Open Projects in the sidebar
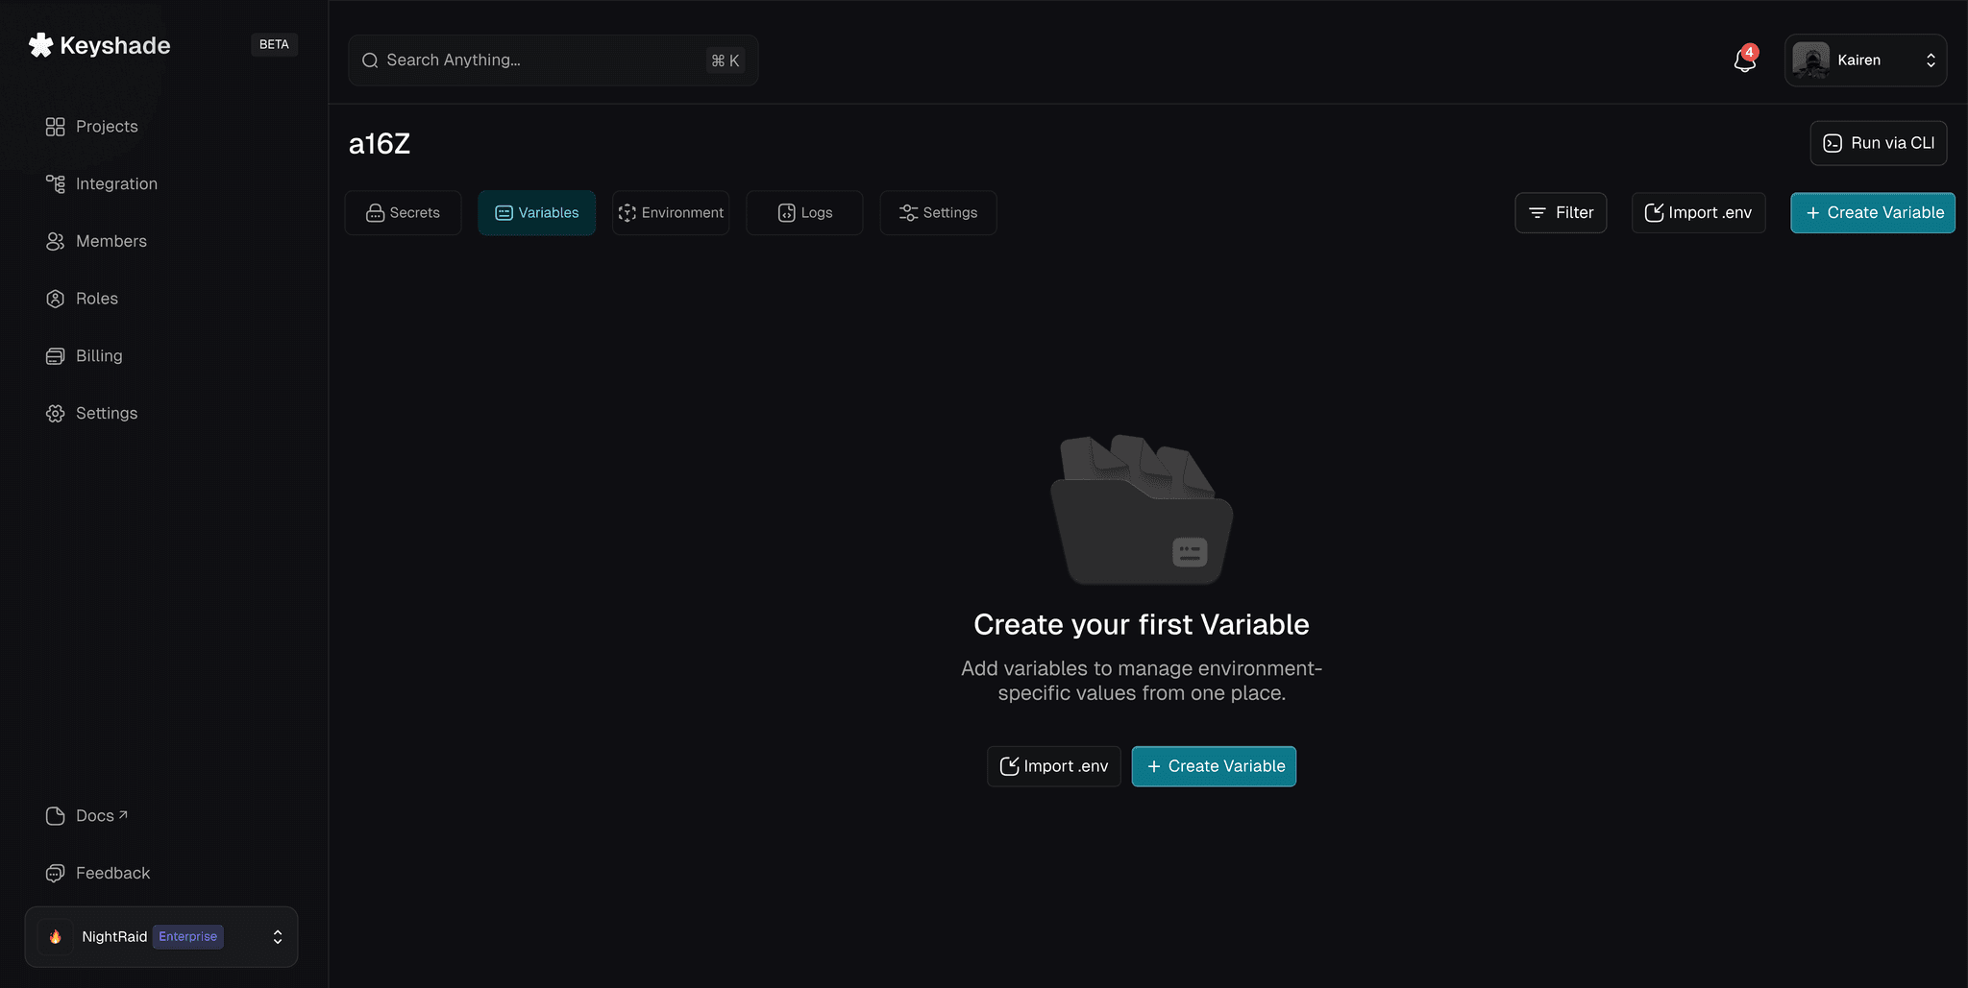This screenshot has height=988, width=1968. [92, 127]
